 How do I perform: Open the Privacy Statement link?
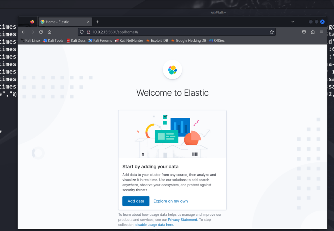tap(183, 220)
